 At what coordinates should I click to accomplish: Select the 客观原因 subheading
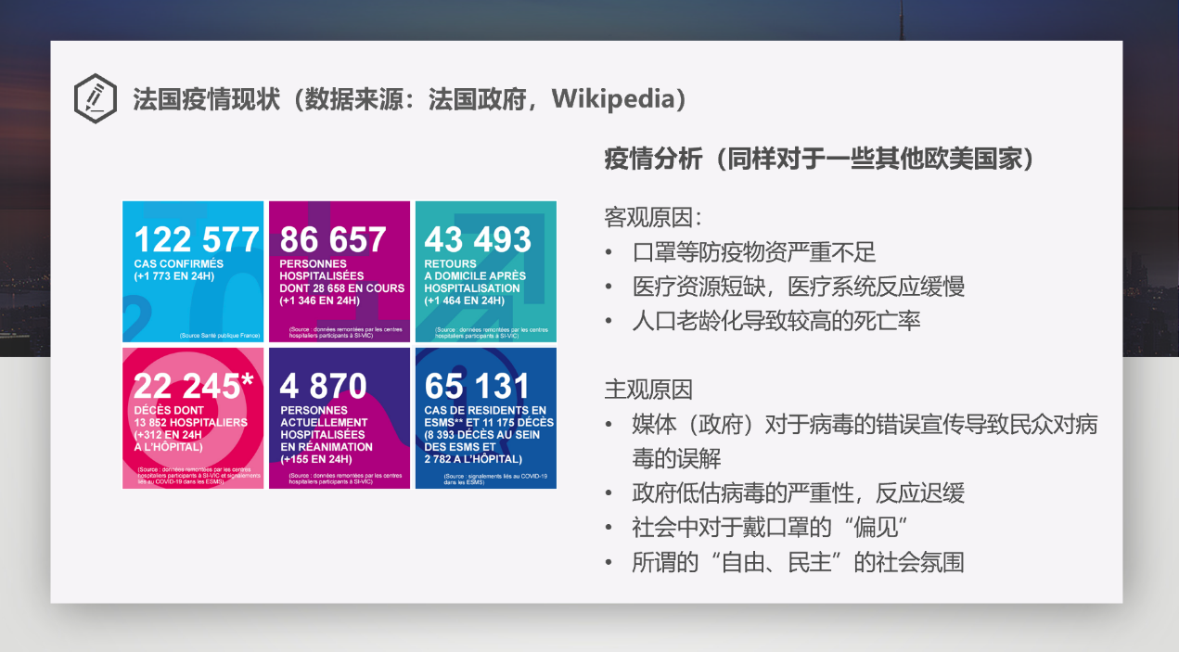coord(653,218)
